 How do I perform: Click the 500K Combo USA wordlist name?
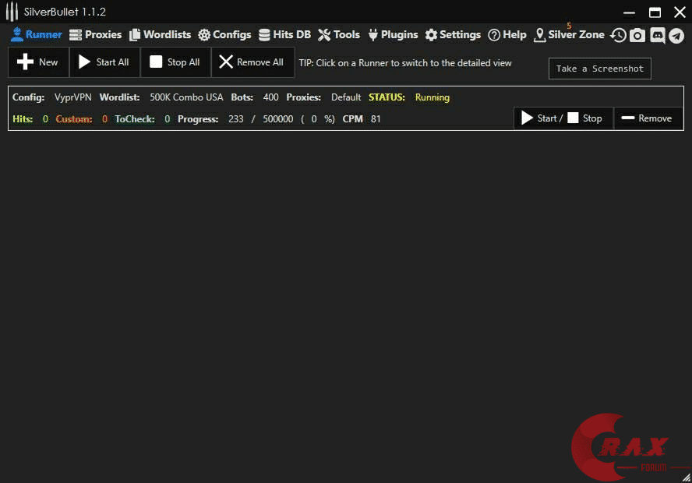point(186,97)
